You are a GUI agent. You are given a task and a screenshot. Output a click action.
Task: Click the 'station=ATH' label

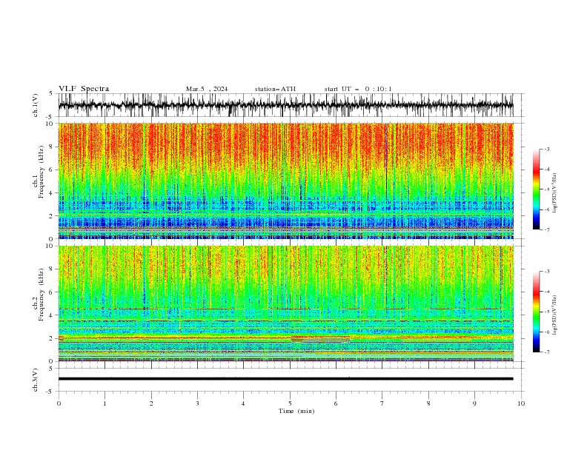(x=275, y=89)
